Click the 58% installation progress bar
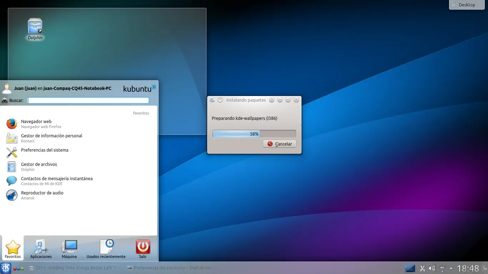This screenshot has height=274, width=488. (254, 134)
